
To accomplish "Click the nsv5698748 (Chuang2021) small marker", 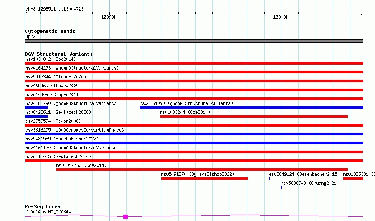I will pos(281,187).
